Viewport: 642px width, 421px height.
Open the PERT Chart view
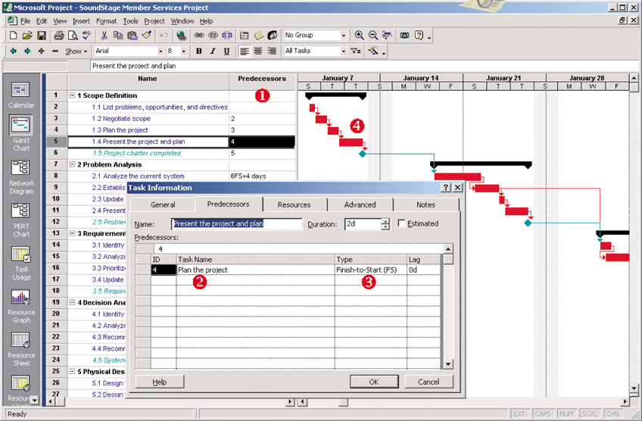[x=21, y=220]
